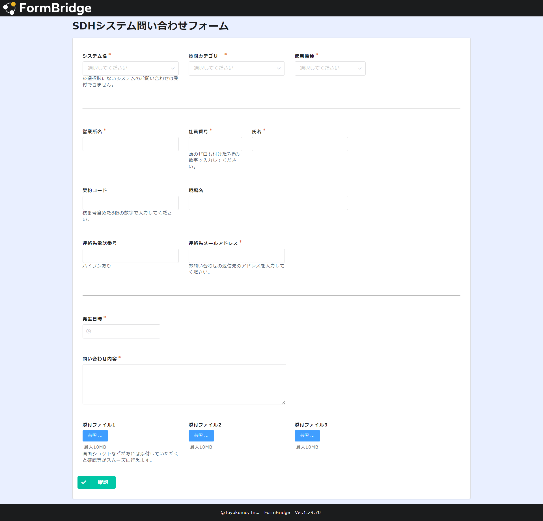The width and height of the screenshot is (543, 521).
Task: Click chevron arrow of 質問カテゴリー dropdown
Action: coord(279,68)
